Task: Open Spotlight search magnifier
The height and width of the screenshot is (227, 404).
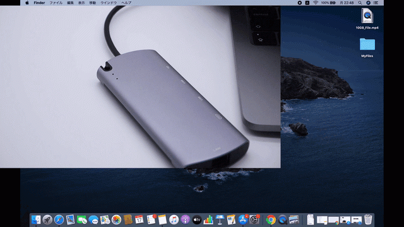Action: [x=360, y=3]
